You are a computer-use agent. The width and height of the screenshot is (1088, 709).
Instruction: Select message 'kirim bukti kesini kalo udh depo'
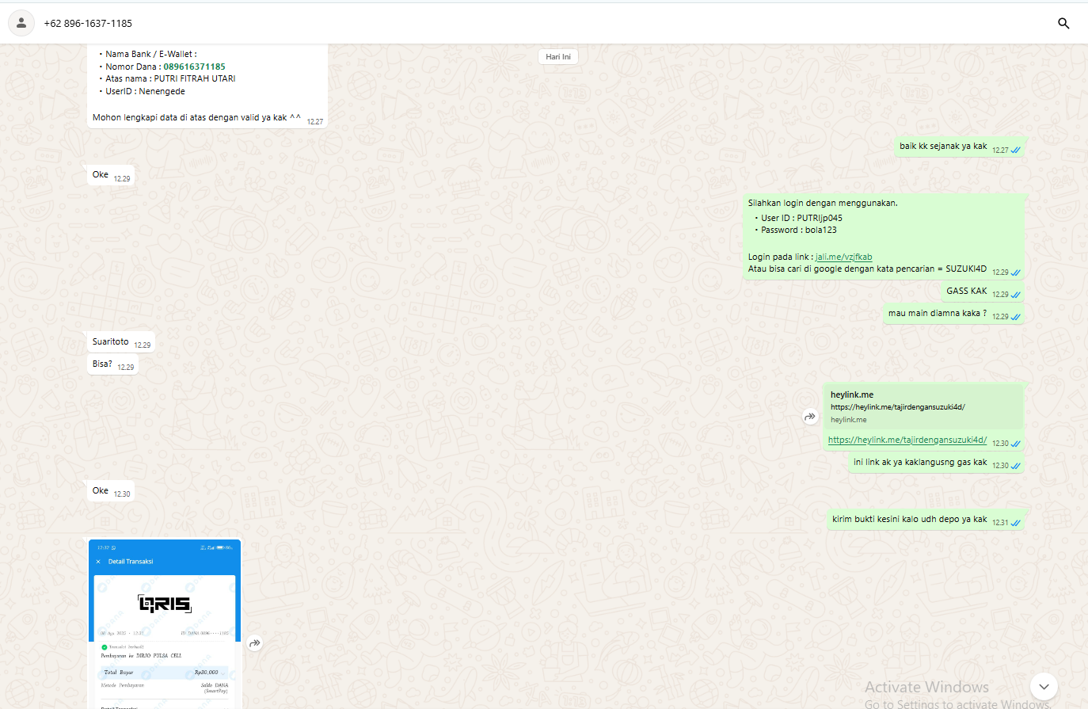(x=926, y=520)
